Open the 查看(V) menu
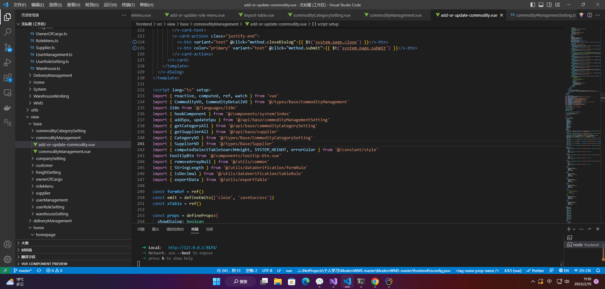This screenshot has width=605, height=289. pos(73,5)
